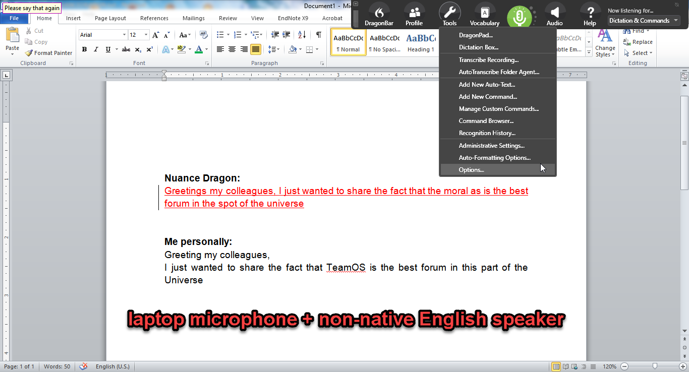Open the Select dropdown in Editing
Screen dimensions: 689x372
pos(638,53)
